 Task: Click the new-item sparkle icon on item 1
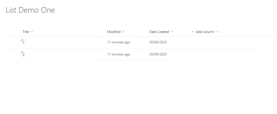22,40
